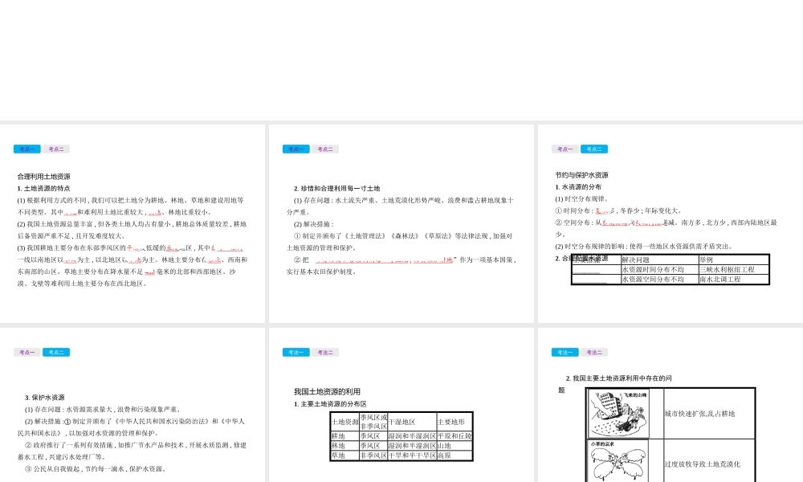This screenshot has width=803, height=482.
Task: Click the 飞来的山峰 cartoon image
Action: (x=618, y=414)
